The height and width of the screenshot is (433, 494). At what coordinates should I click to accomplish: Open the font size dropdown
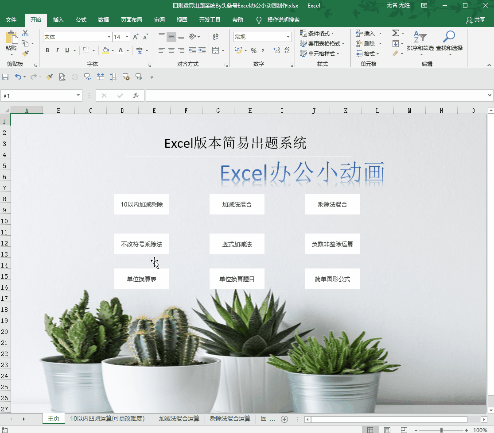tap(127, 37)
